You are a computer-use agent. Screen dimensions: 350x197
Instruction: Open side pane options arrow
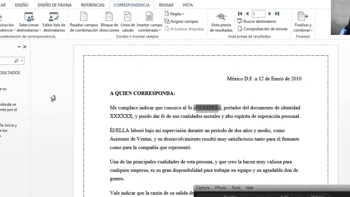(19, 47)
